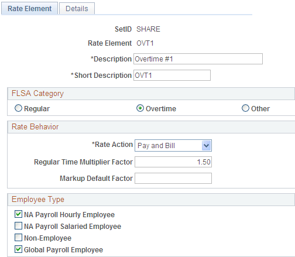Check the Non-Employee checkbox
This screenshot has height=257, width=295.
[x=18, y=238]
